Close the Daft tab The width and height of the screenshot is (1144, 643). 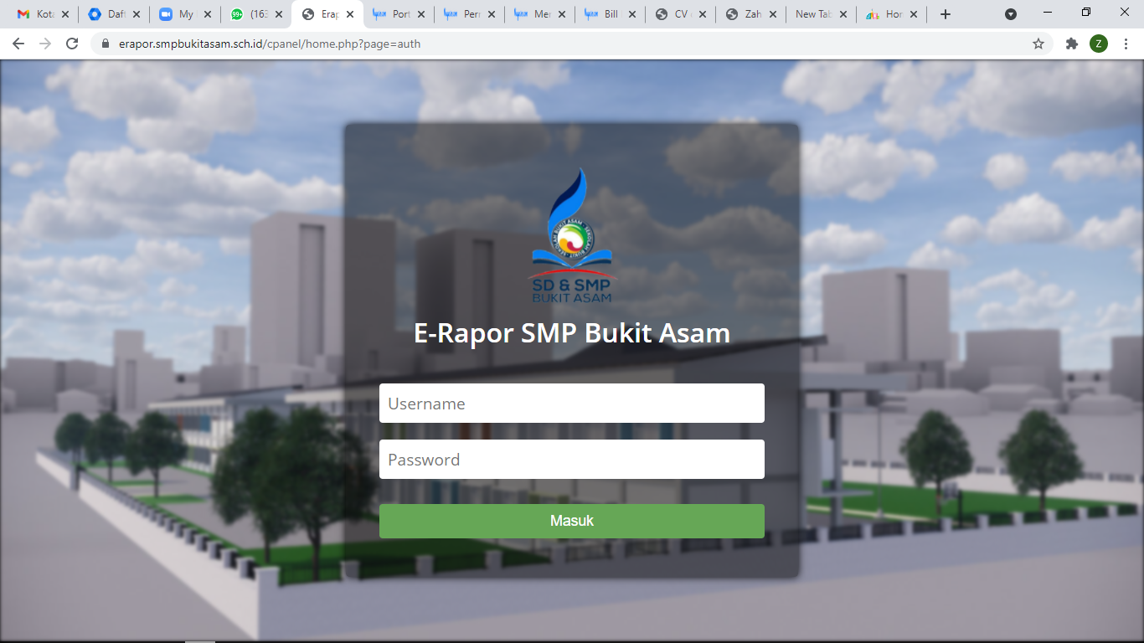pyautogui.click(x=137, y=14)
